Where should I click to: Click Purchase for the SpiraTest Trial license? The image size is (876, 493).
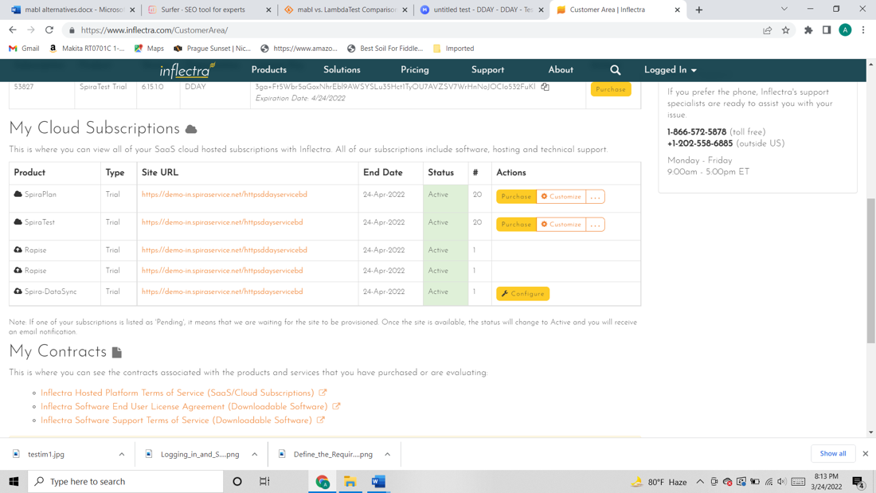point(611,89)
